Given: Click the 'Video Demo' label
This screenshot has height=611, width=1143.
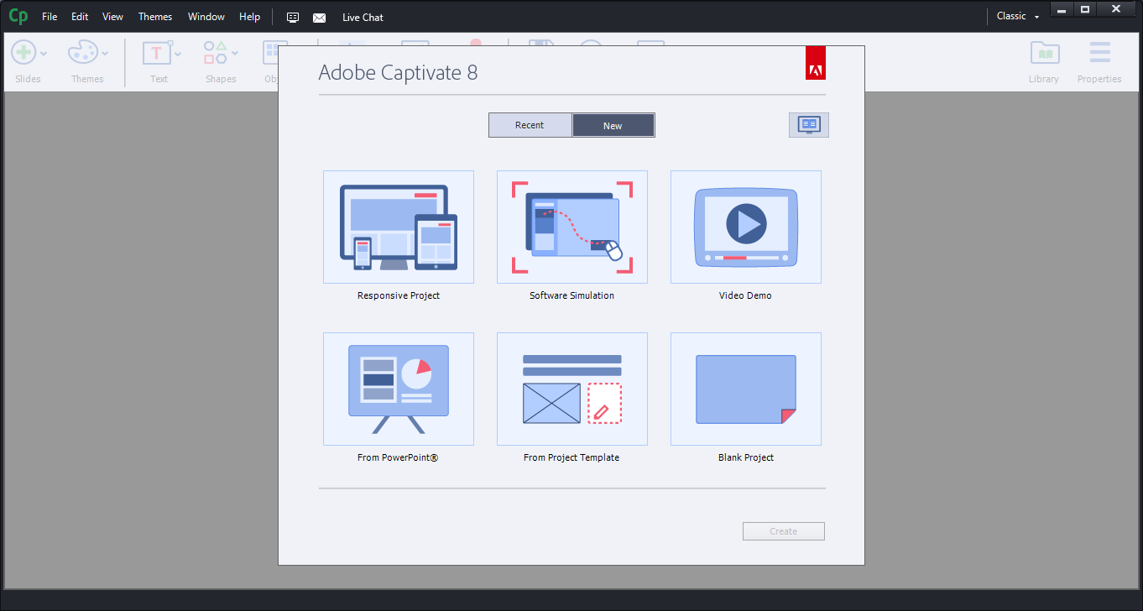Looking at the screenshot, I should click(x=745, y=295).
